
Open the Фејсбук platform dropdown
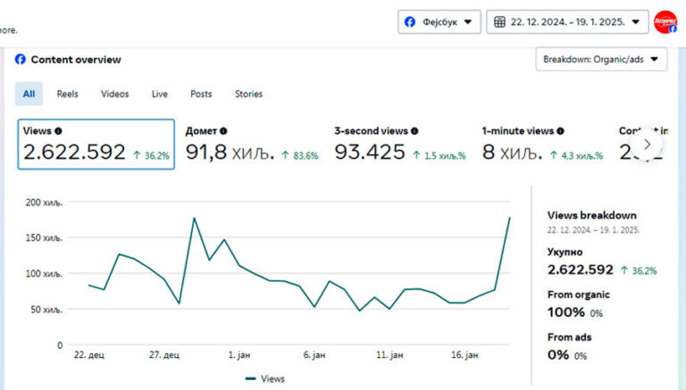439,21
